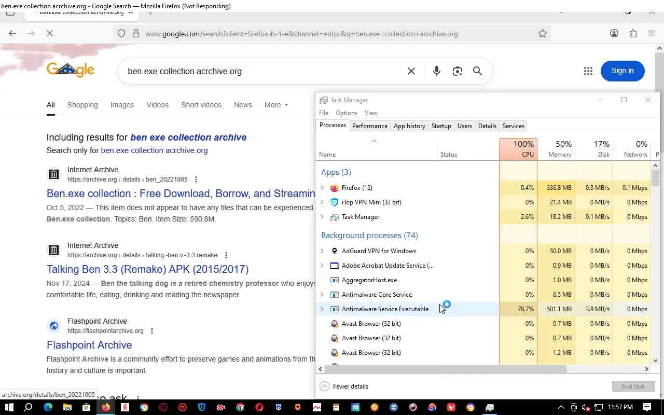
Task: Open options for the Talking Ben result
Action: pyautogui.click(x=226, y=255)
